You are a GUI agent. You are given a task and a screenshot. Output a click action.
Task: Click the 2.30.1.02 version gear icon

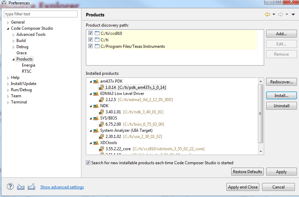click(102, 137)
